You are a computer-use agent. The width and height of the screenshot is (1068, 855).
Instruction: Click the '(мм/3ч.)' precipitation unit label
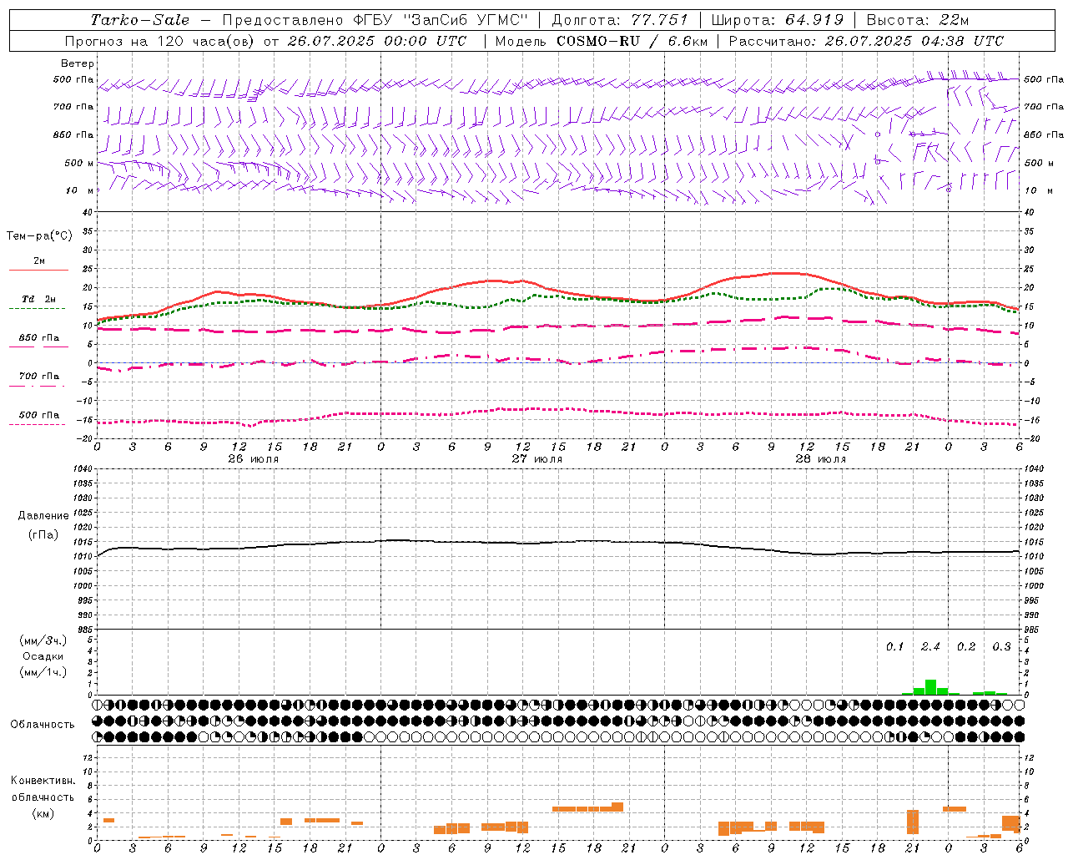pos(43,640)
